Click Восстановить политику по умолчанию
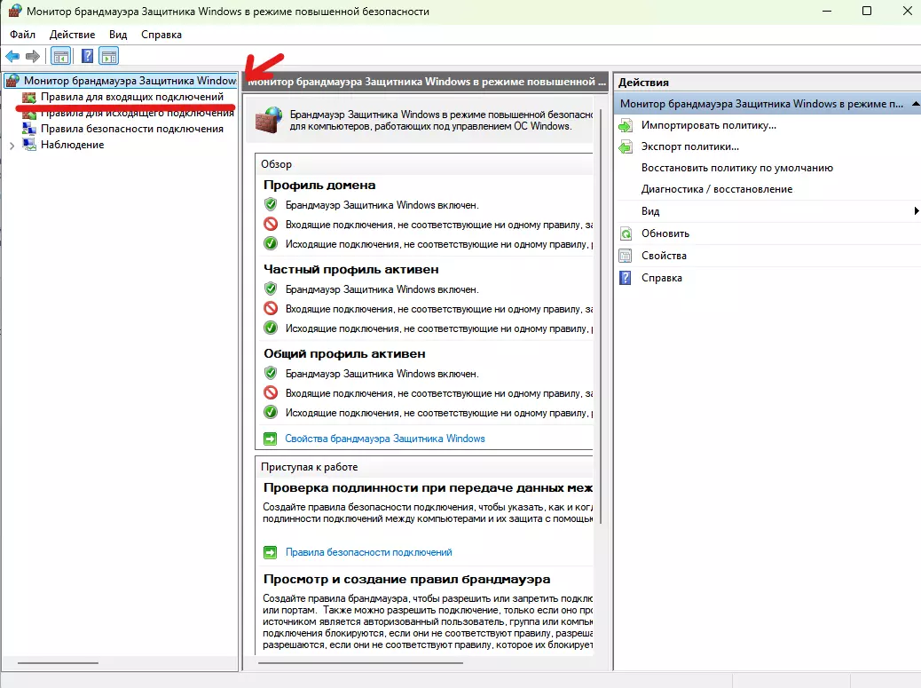The image size is (921, 688). pyautogui.click(x=737, y=168)
